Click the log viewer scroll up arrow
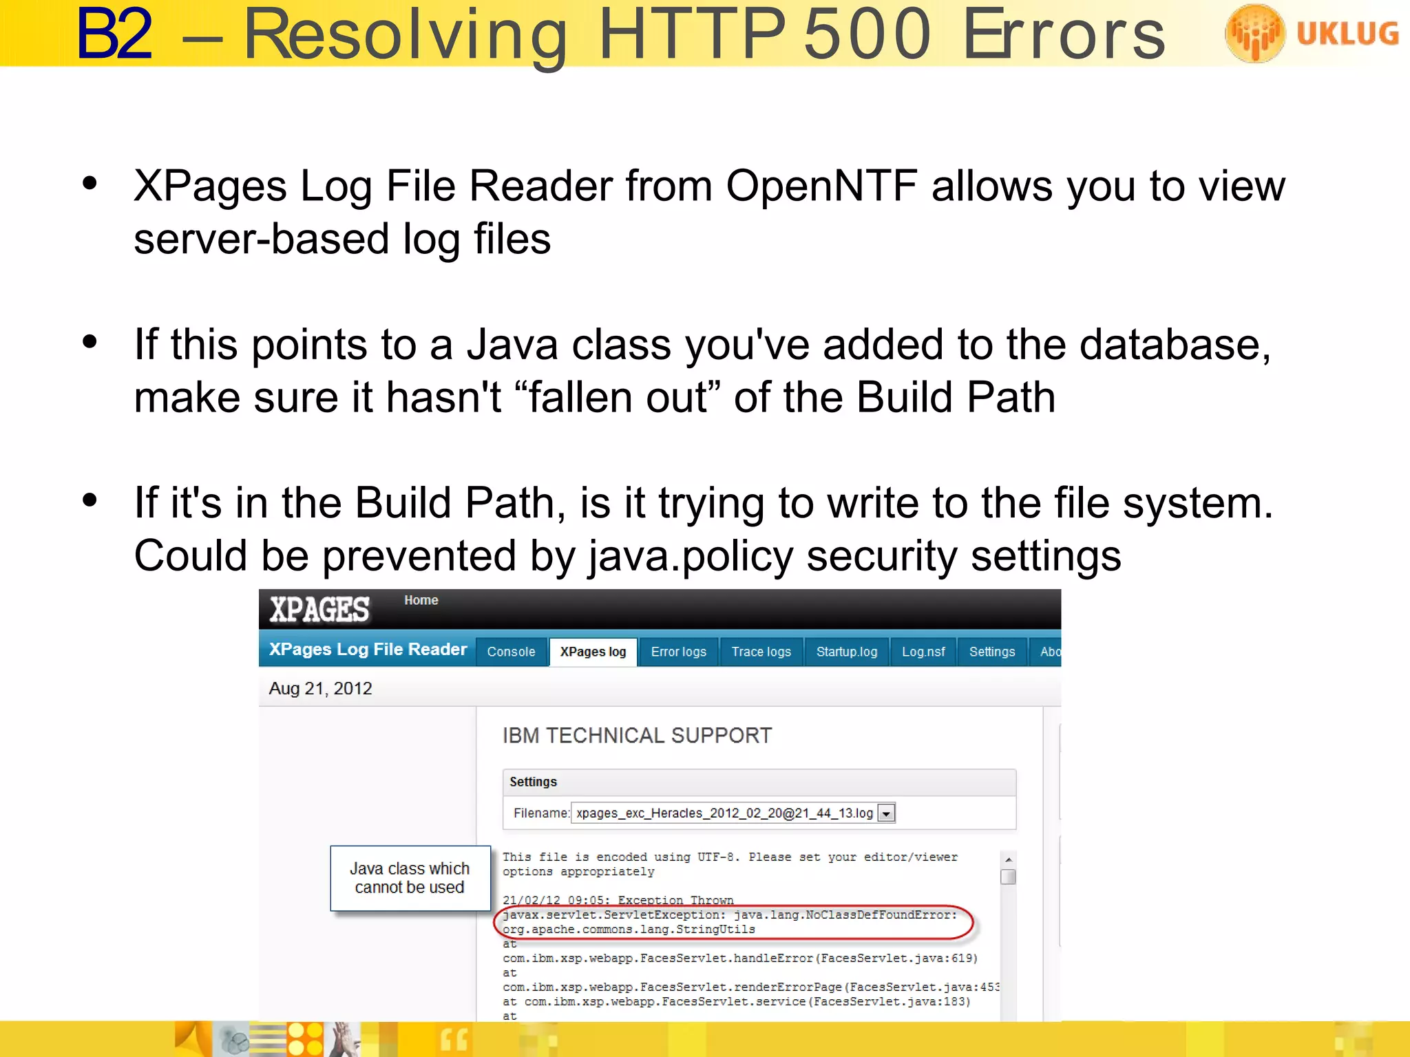The image size is (1410, 1057). point(1008,860)
